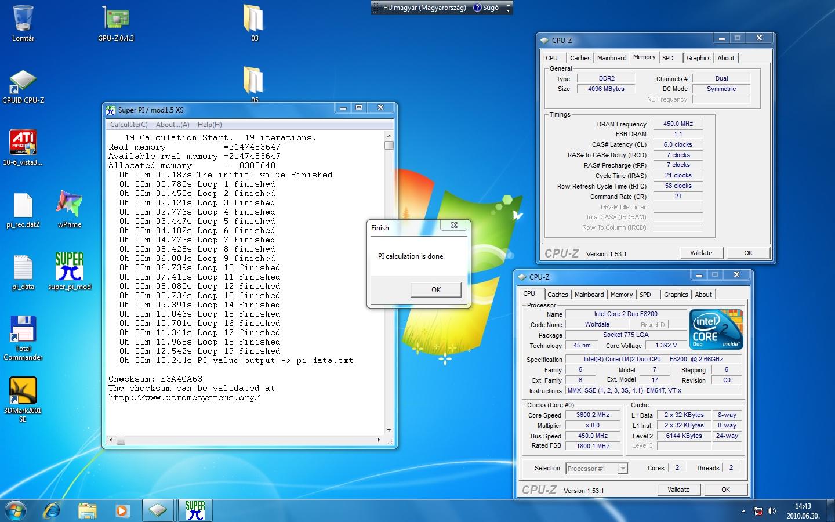Screen dimensions: 835x522
Task: Select the folder named 03 on desktop
Action: point(254,23)
